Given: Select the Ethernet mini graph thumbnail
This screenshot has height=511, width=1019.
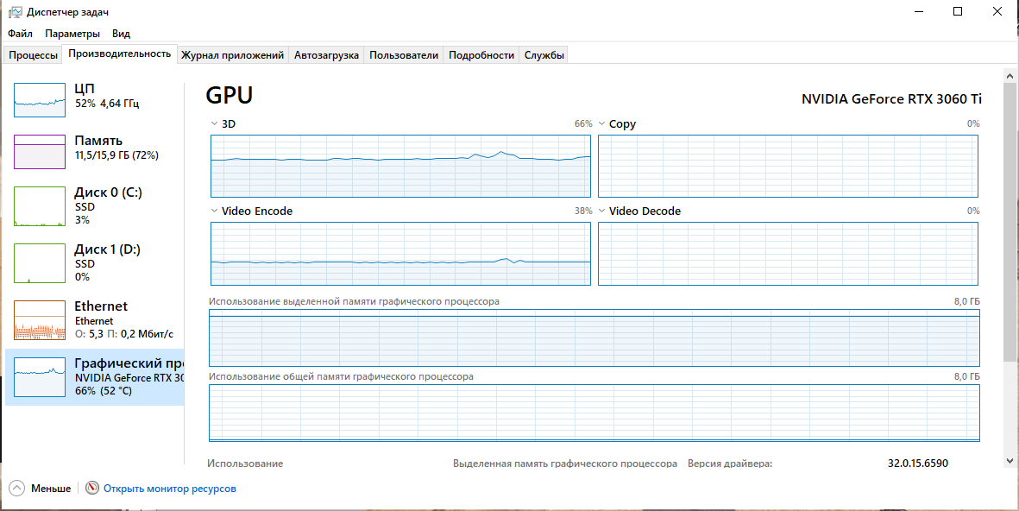Looking at the screenshot, I should coord(40,320).
